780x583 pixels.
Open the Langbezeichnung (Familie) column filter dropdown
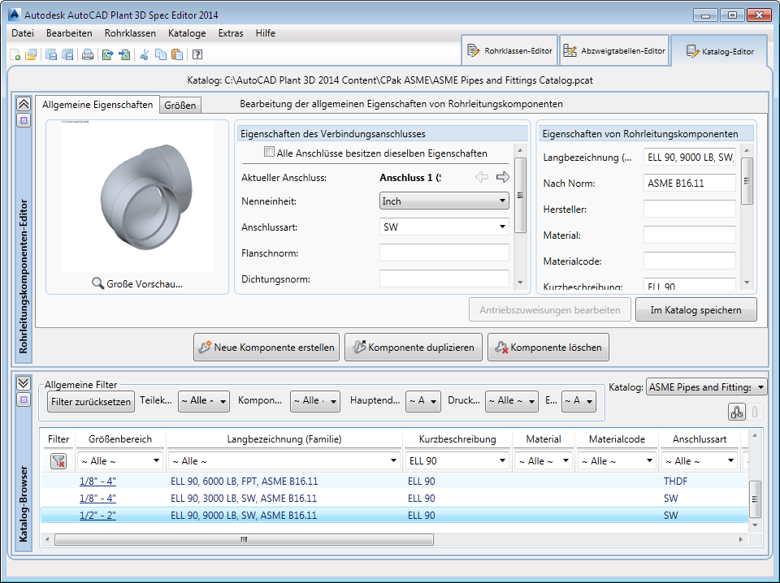pos(284,461)
